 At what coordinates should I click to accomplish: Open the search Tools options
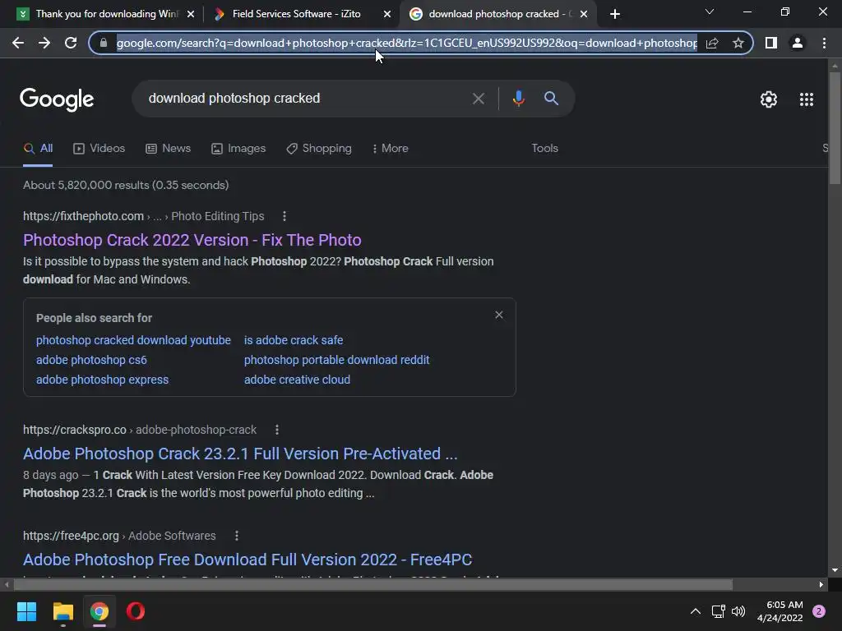544,149
